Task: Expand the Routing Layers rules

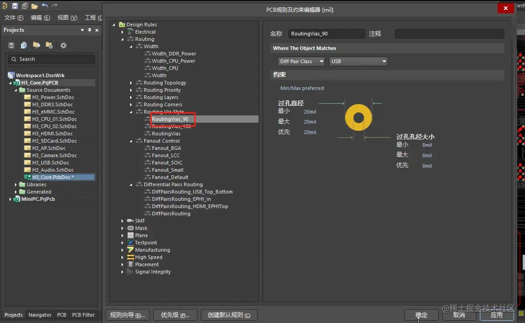Action: coord(131,97)
